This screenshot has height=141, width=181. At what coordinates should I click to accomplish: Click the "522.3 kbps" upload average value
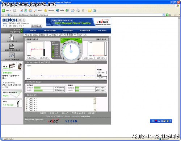tap(101, 88)
